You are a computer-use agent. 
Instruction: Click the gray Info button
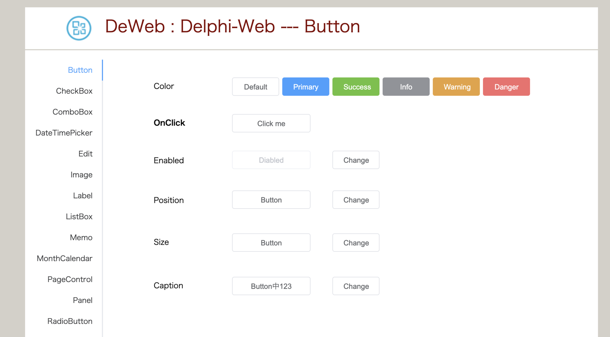[x=406, y=86]
